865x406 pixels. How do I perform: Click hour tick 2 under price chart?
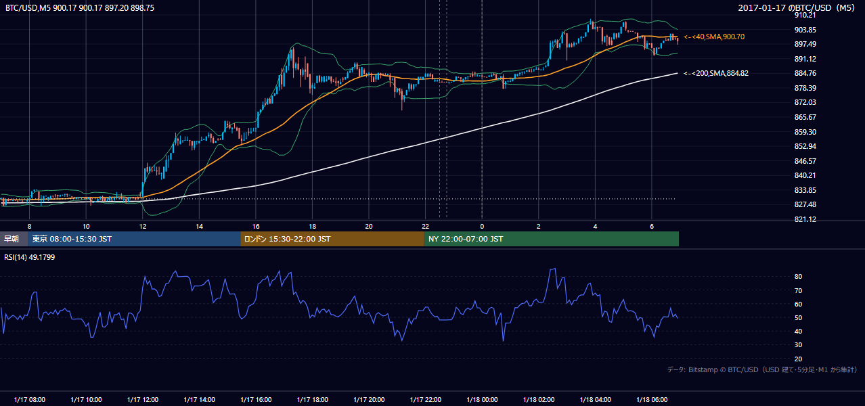coord(539,226)
